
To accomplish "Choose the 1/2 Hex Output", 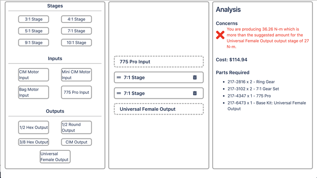I will click(x=34, y=127).
